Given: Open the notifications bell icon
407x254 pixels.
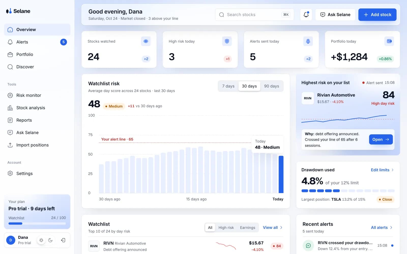Looking at the screenshot, I should click(306, 15).
